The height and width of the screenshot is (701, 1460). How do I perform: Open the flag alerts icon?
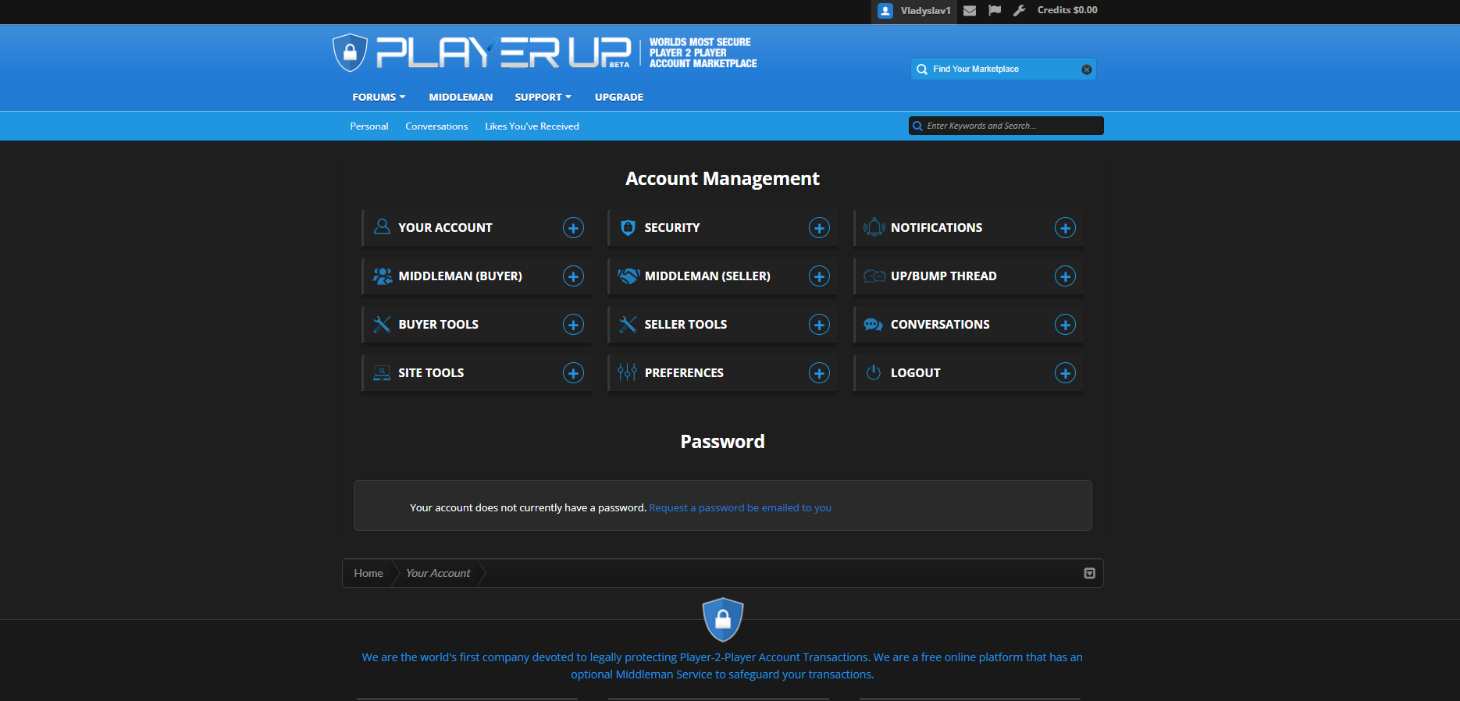point(995,11)
